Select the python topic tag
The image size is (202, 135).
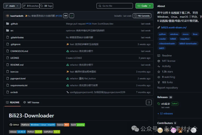tap(162, 34)
